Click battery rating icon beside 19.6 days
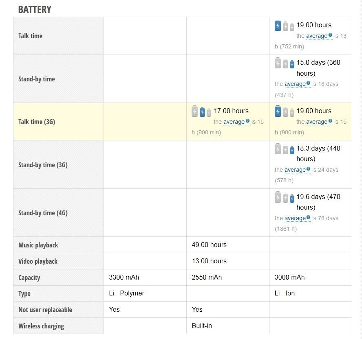This screenshot has height=339, width=362. 284,197
